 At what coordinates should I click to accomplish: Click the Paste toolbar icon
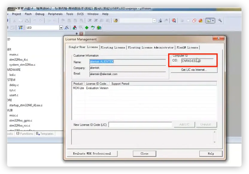(x=27, y=20)
